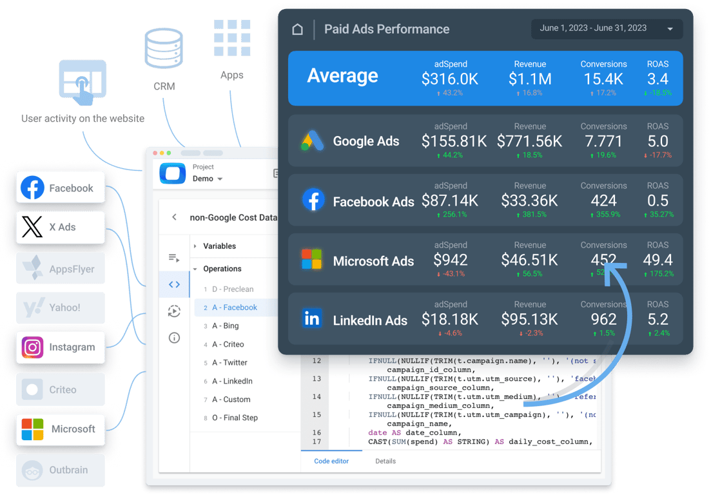Select LinkedIn Ads revenue $95.13K

click(530, 320)
